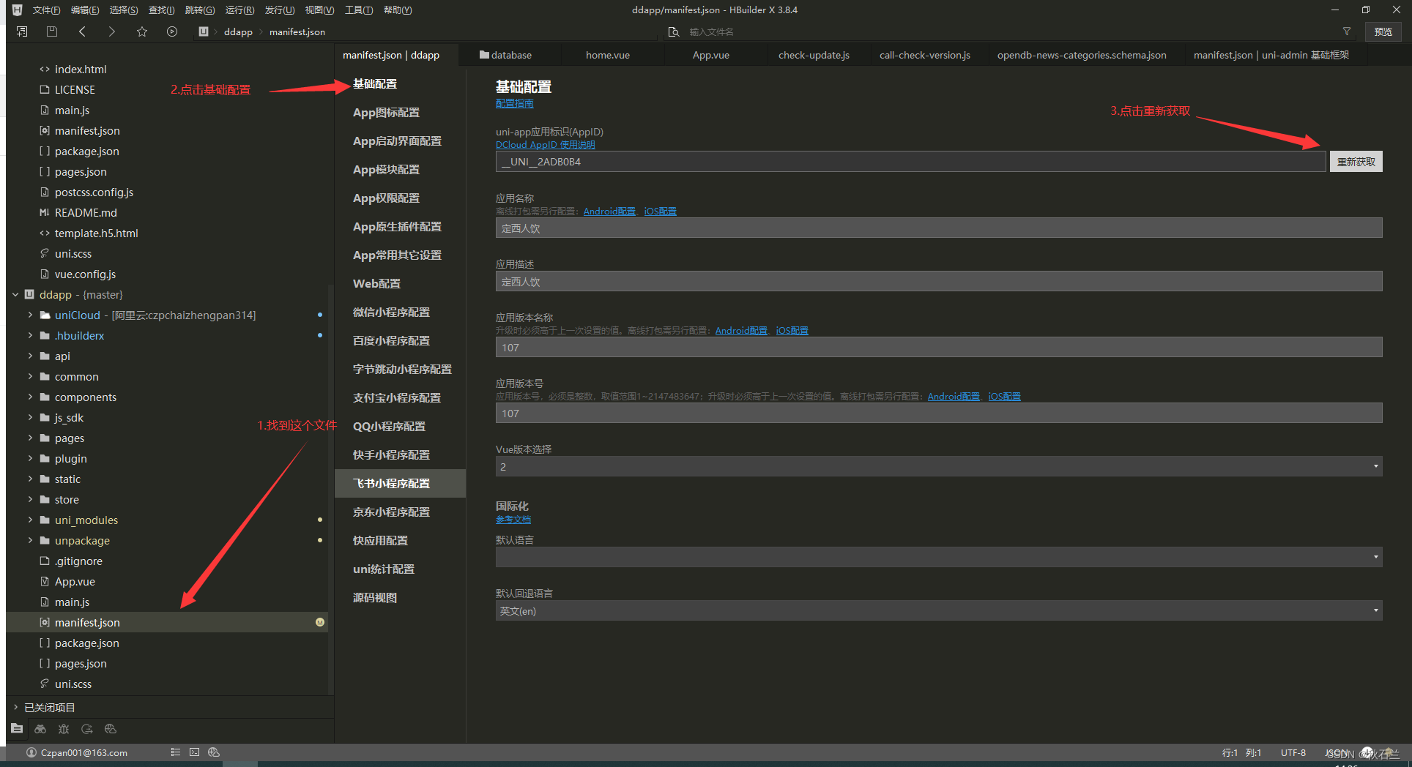Select App权限配置 in the config sidebar
The height and width of the screenshot is (767, 1412).
point(386,198)
